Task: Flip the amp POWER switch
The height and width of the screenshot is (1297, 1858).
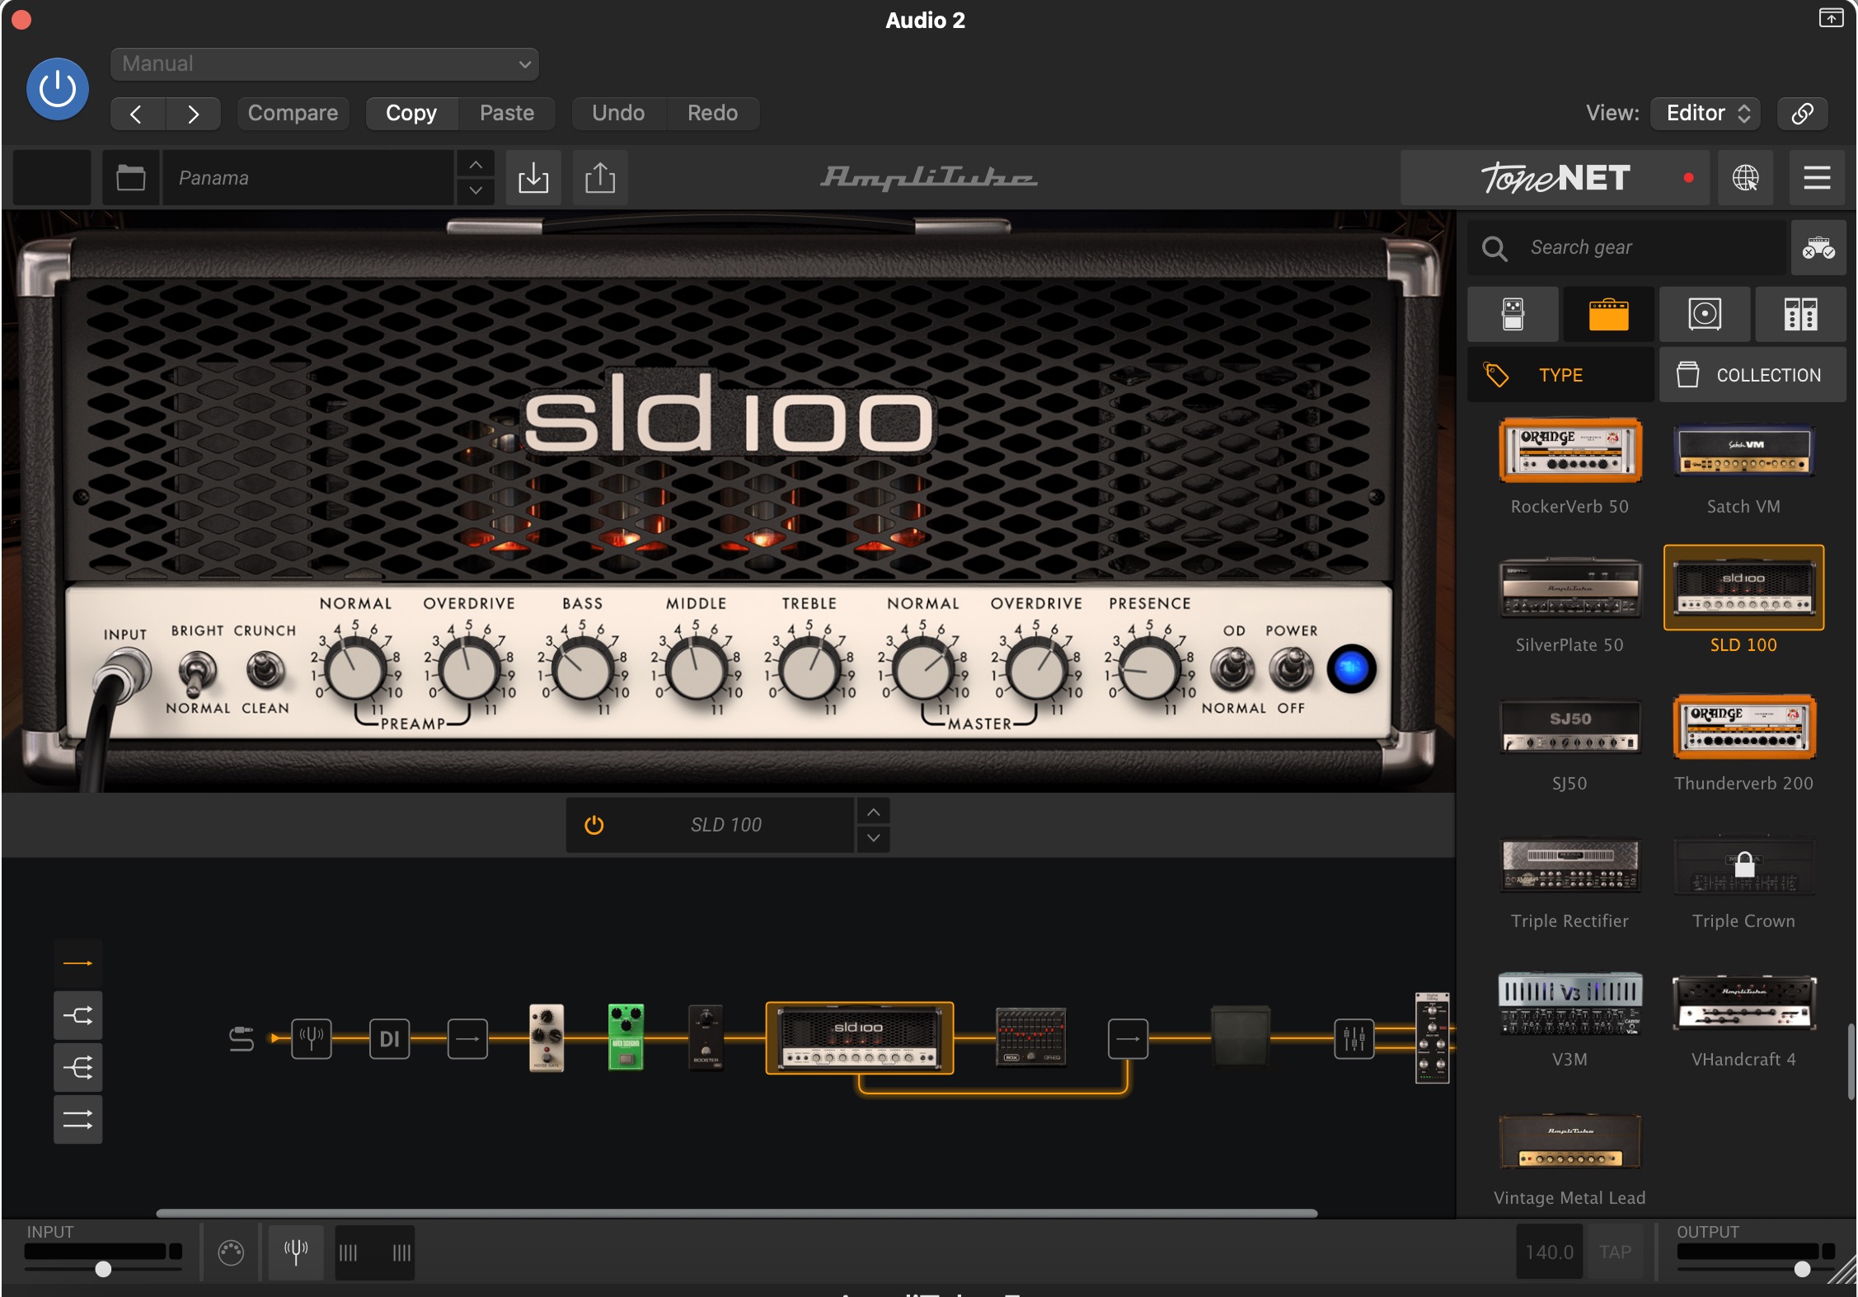Action: [1291, 669]
